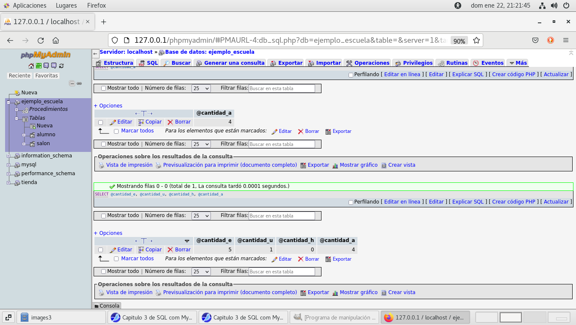
Task: Click the log out icon in sidebar
Action: click(x=39, y=66)
